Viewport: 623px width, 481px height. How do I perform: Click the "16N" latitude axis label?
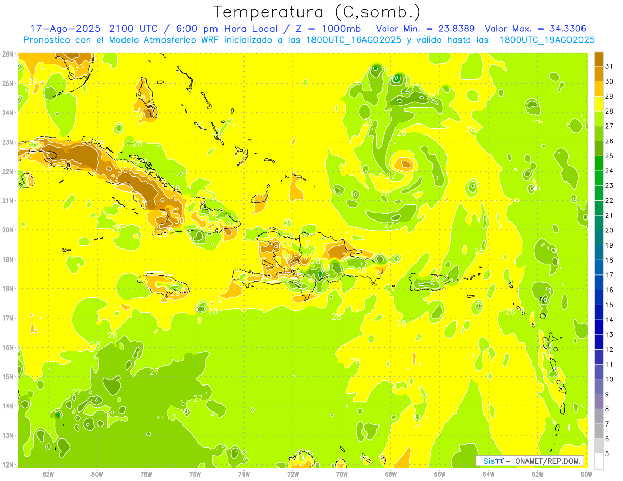point(7,347)
